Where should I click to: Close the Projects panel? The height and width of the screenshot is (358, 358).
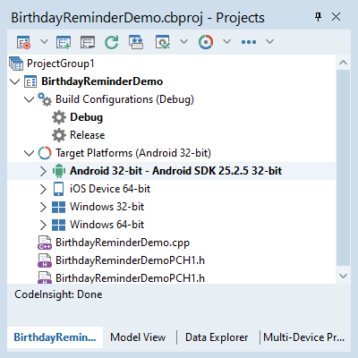[337, 17]
